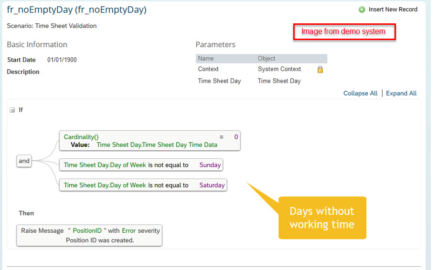Click the Collapse All link
The height and width of the screenshot is (270, 437).
click(x=360, y=93)
